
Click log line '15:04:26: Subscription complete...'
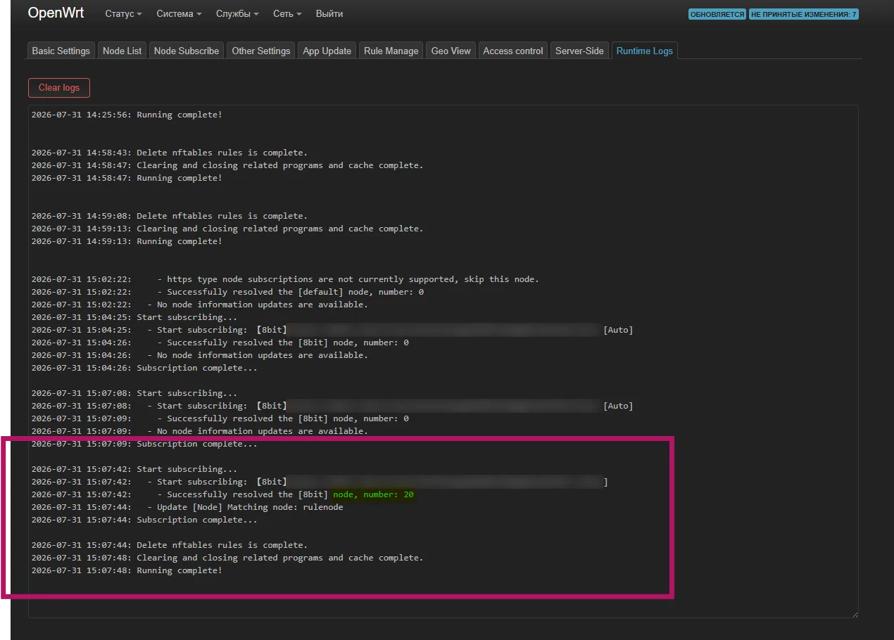click(x=144, y=368)
